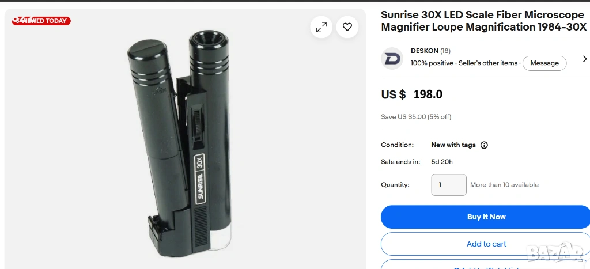Screen dimensions: 590x269
Task: Open the condition info icon
Action: tap(484, 145)
